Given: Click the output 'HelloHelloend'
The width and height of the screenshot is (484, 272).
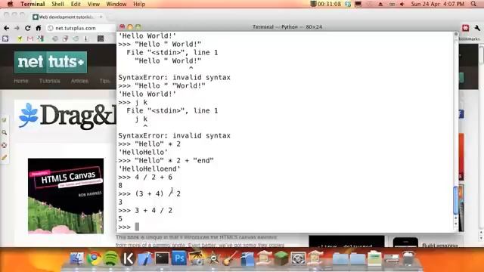Looking at the screenshot, I should tap(149, 169).
